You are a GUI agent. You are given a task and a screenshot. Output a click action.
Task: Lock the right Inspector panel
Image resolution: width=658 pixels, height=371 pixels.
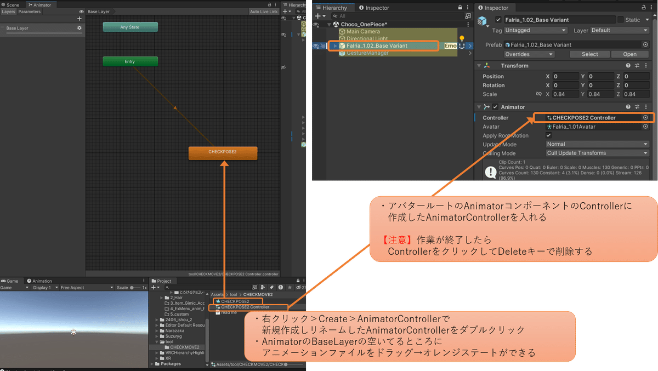tap(644, 8)
